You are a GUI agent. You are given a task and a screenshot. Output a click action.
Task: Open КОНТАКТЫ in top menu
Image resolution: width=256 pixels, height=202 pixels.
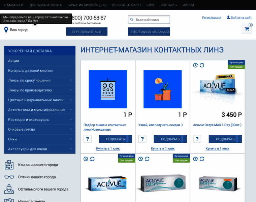pos(169,5)
